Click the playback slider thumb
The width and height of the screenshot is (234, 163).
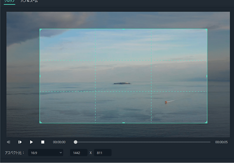76,142
